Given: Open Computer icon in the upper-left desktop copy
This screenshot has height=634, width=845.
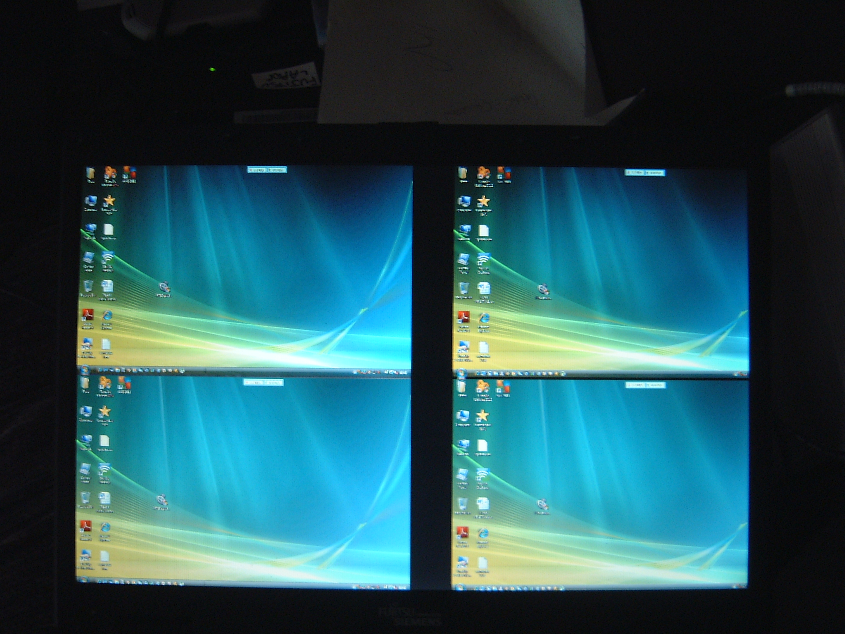Looking at the screenshot, I should tap(90, 201).
